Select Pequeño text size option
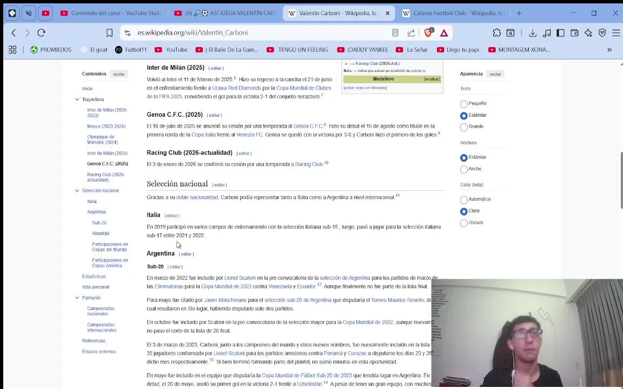This screenshot has height=389, width=623. click(x=463, y=104)
